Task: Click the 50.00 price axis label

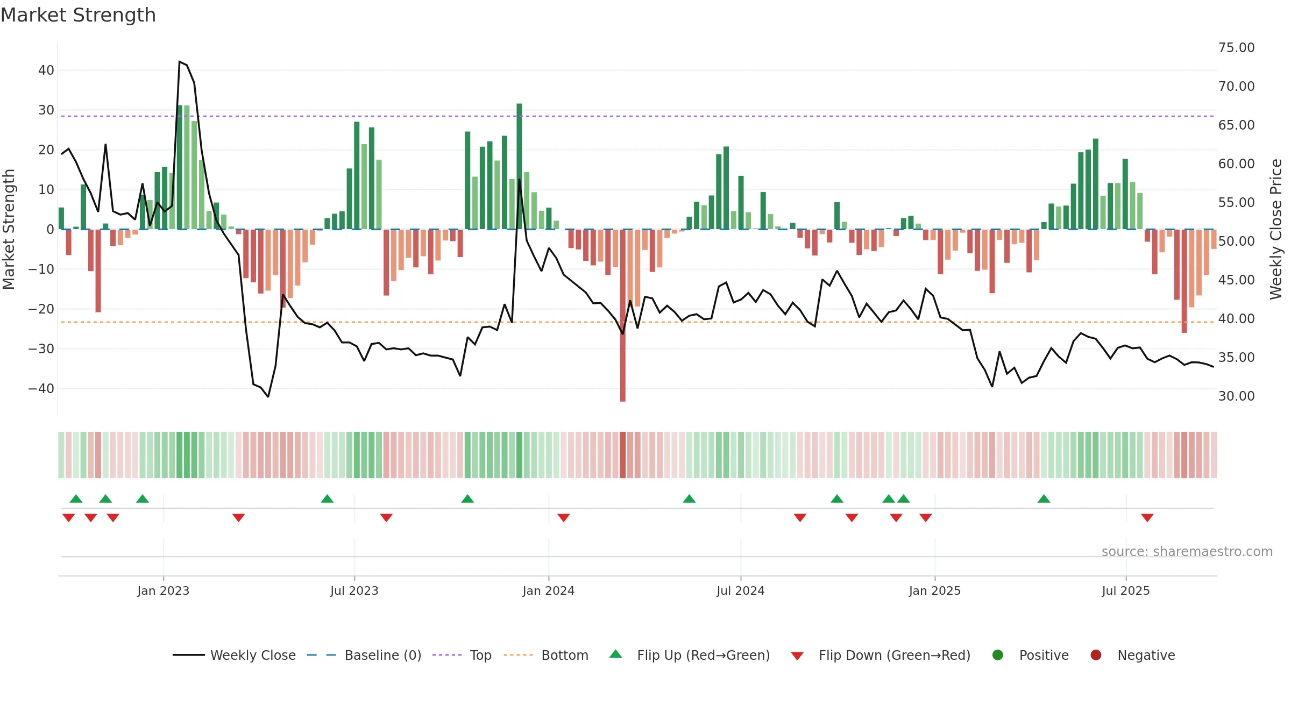Action: pos(1236,241)
